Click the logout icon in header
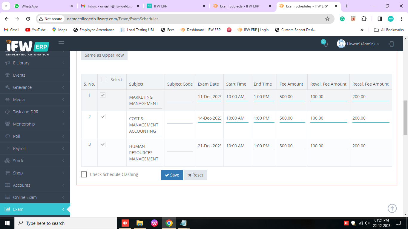Screen dimensions: 408x229 (391, 44)
